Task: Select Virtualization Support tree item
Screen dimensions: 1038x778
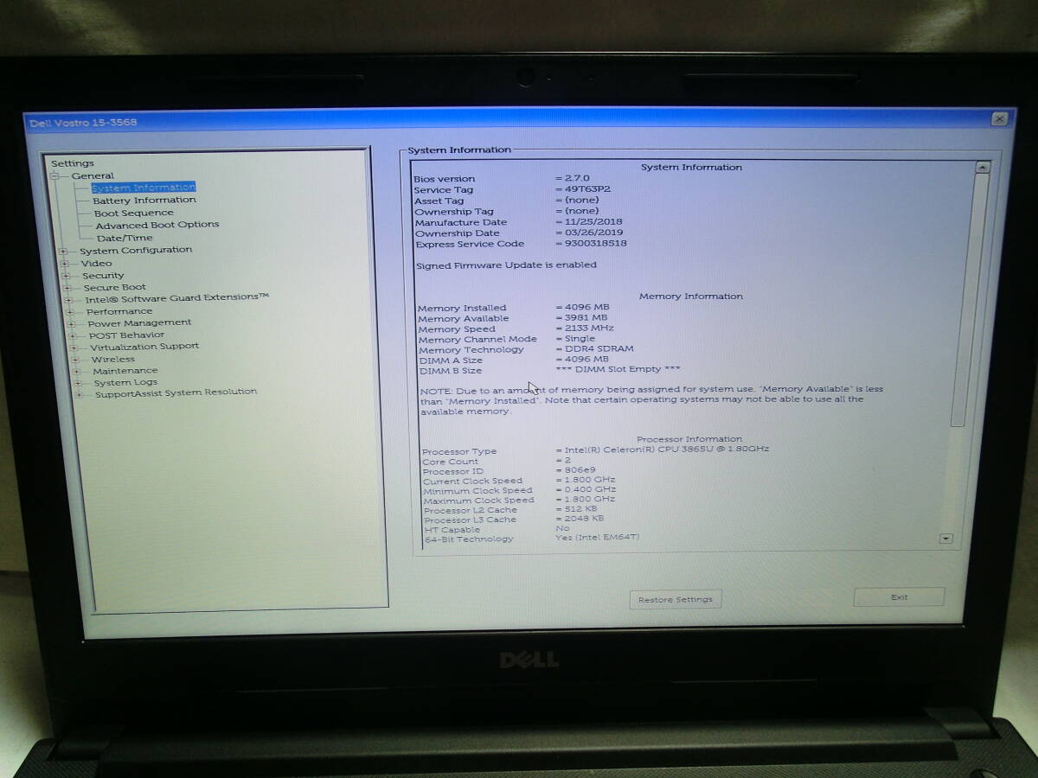Action: (145, 346)
